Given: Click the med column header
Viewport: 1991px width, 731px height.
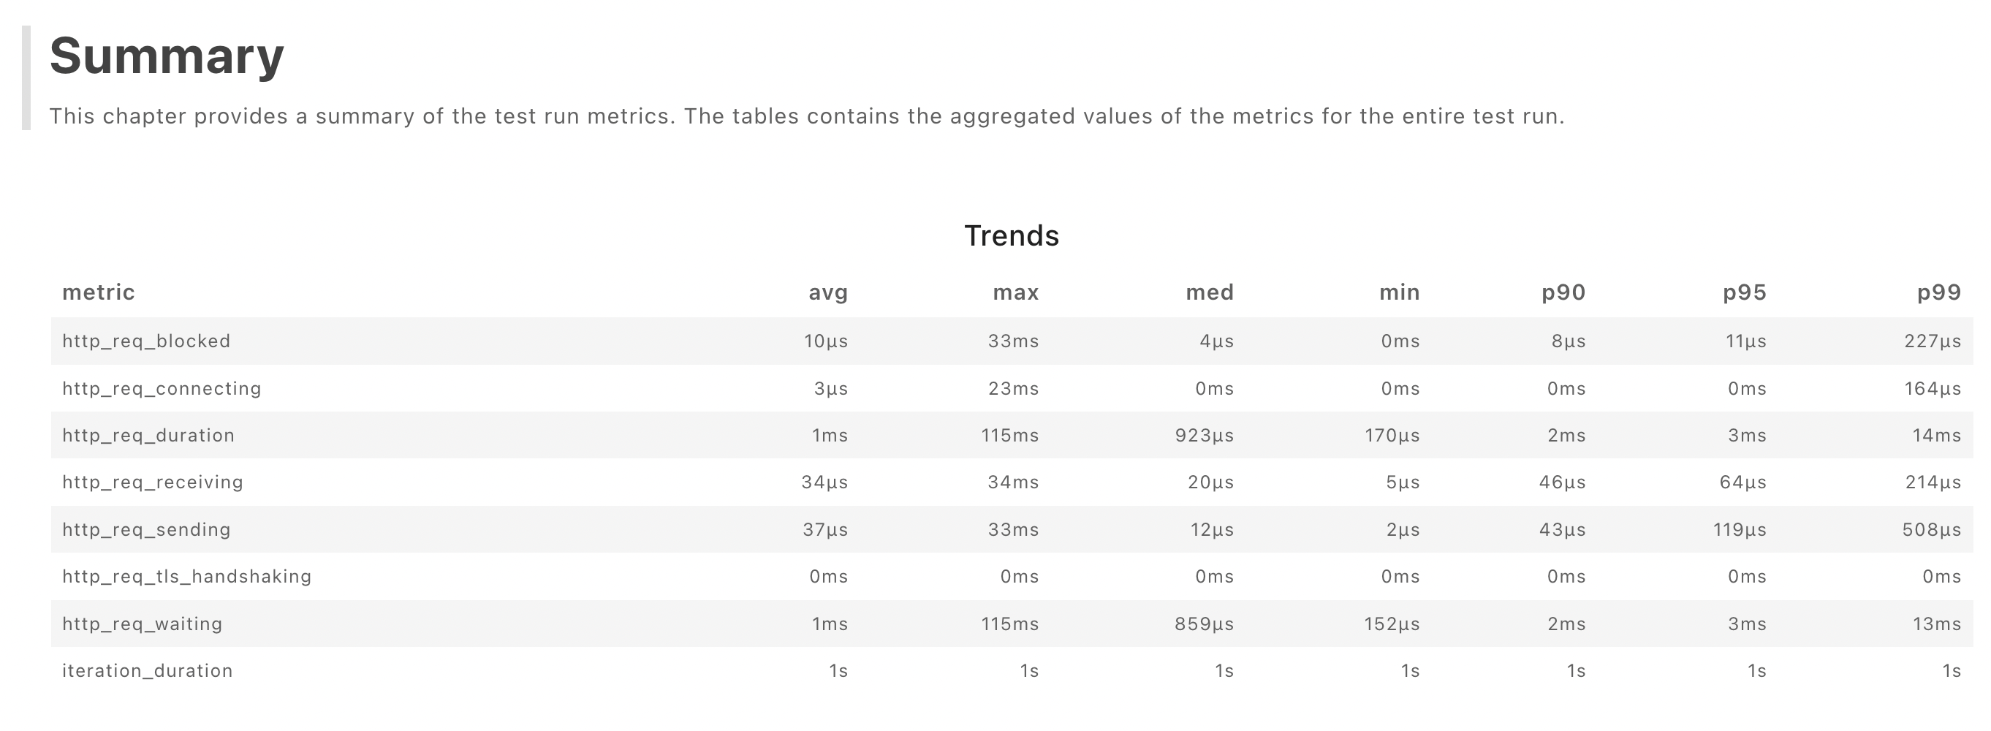Looking at the screenshot, I should tap(1210, 292).
